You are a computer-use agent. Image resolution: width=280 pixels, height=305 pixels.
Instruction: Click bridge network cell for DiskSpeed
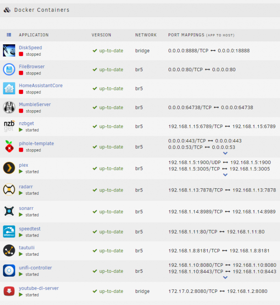point(142,51)
